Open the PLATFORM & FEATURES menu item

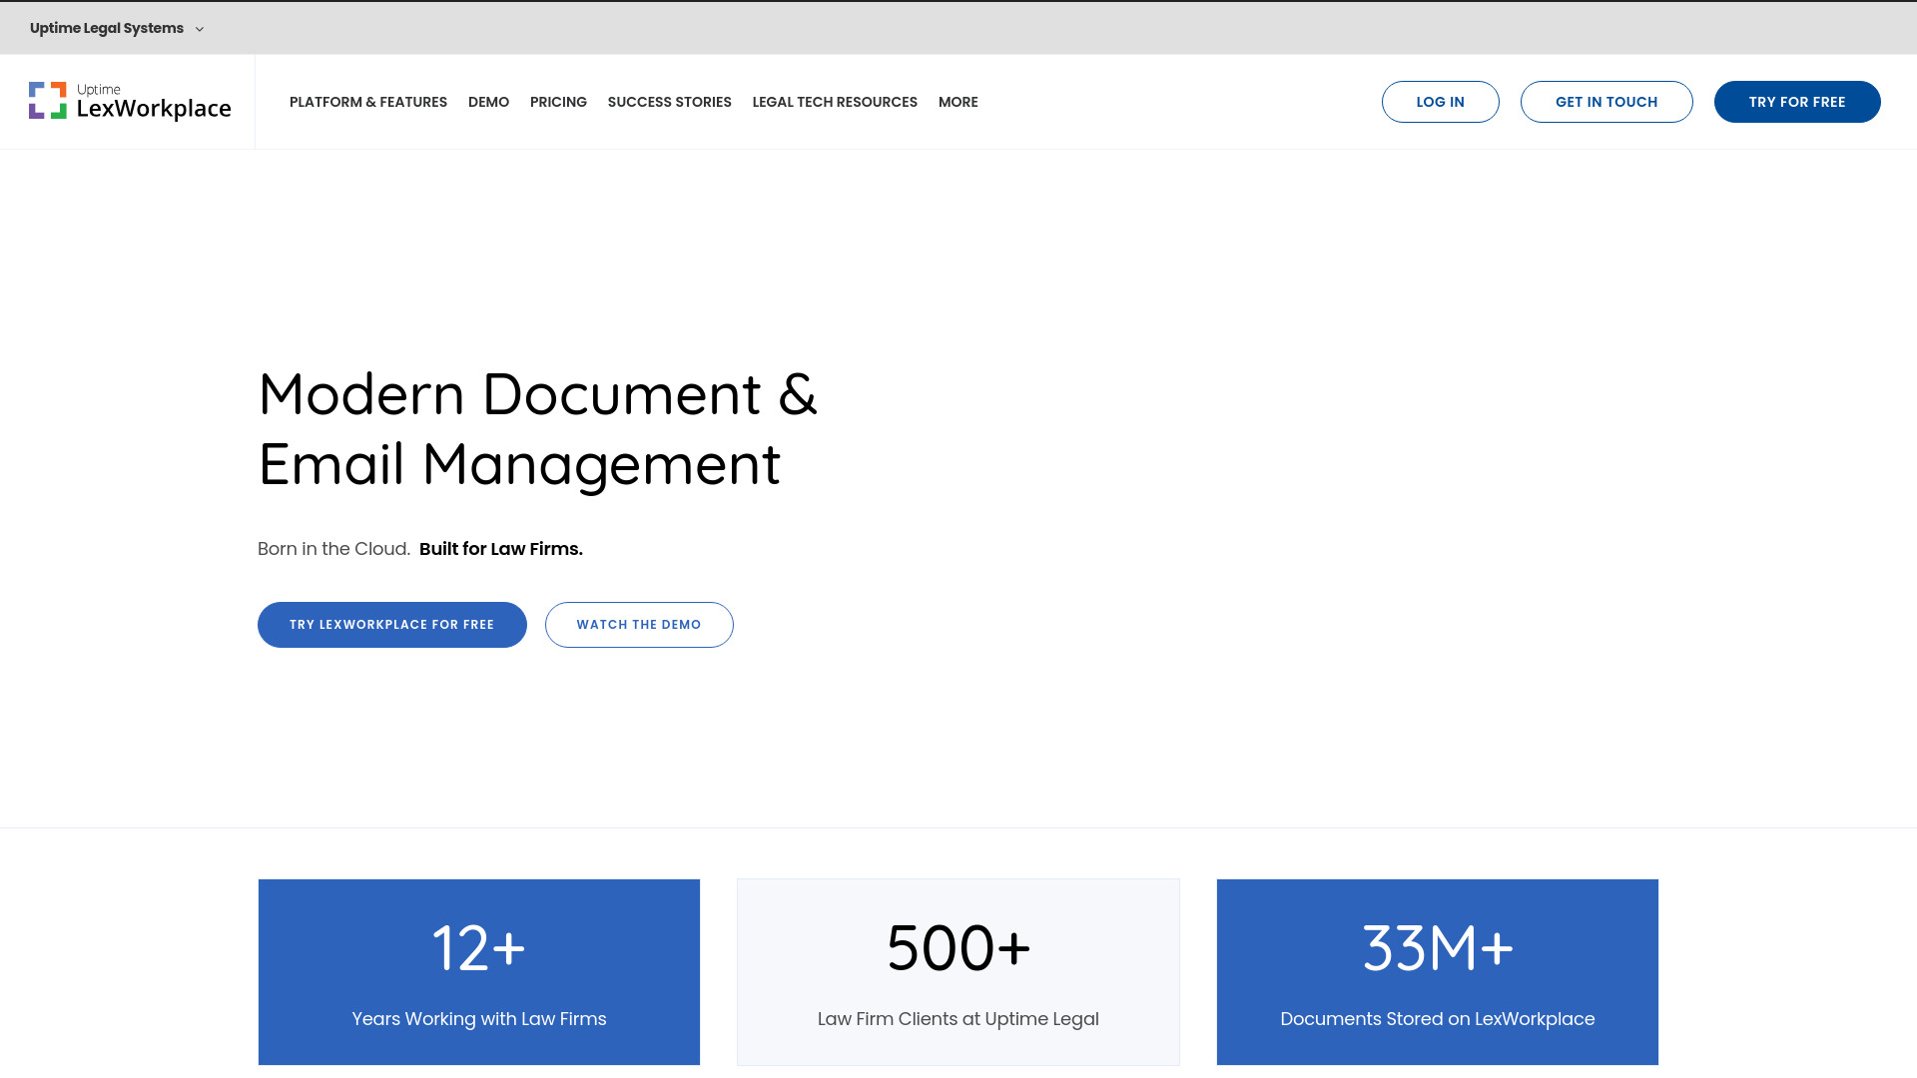(368, 102)
